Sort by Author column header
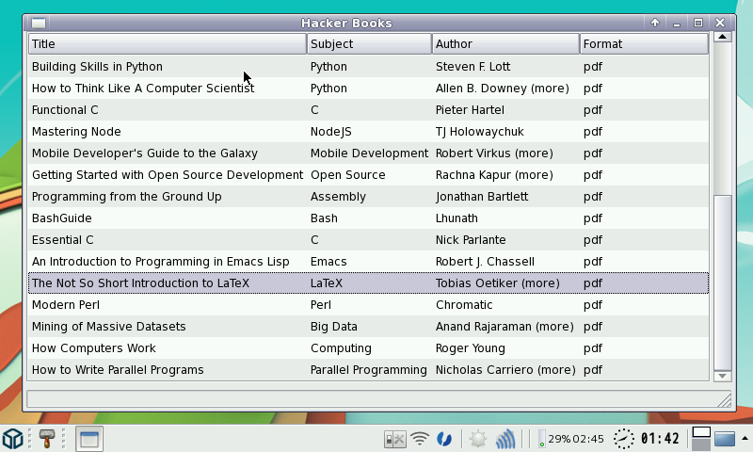 tap(505, 44)
